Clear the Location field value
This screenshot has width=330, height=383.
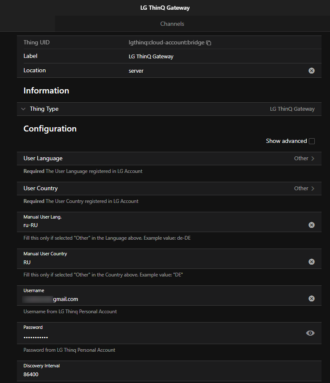pos(311,71)
